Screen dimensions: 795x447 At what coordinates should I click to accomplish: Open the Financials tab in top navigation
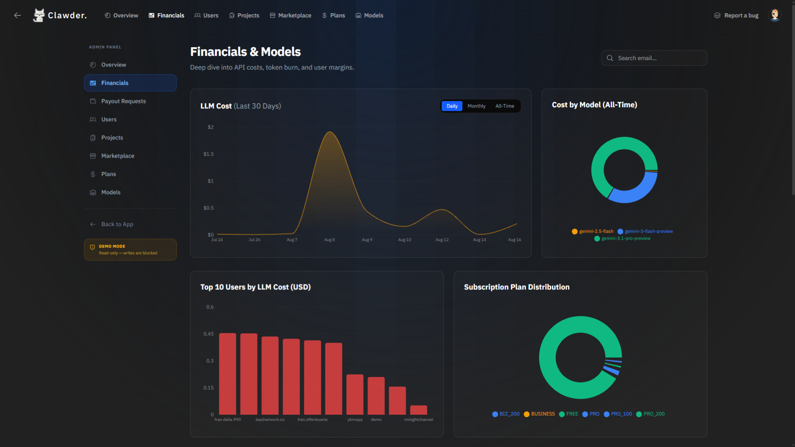pos(166,15)
